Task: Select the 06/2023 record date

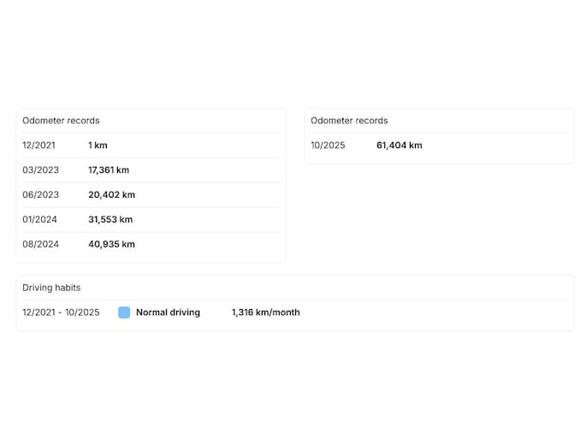Action: (40, 195)
